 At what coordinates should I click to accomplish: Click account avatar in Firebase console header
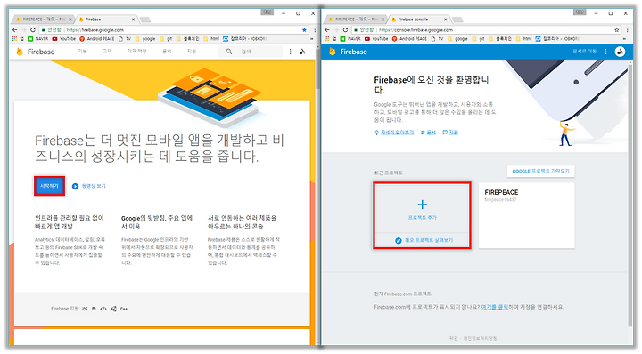[x=620, y=52]
